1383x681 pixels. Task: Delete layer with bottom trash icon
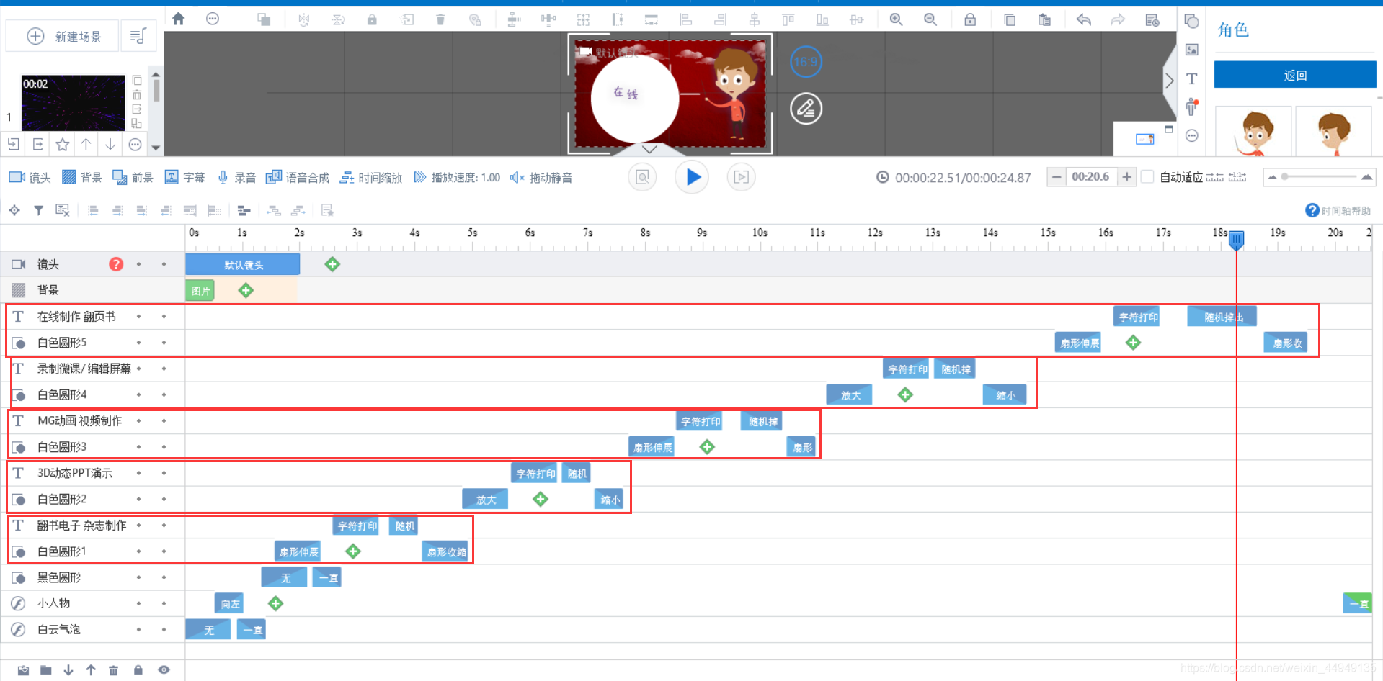(x=113, y=670)
